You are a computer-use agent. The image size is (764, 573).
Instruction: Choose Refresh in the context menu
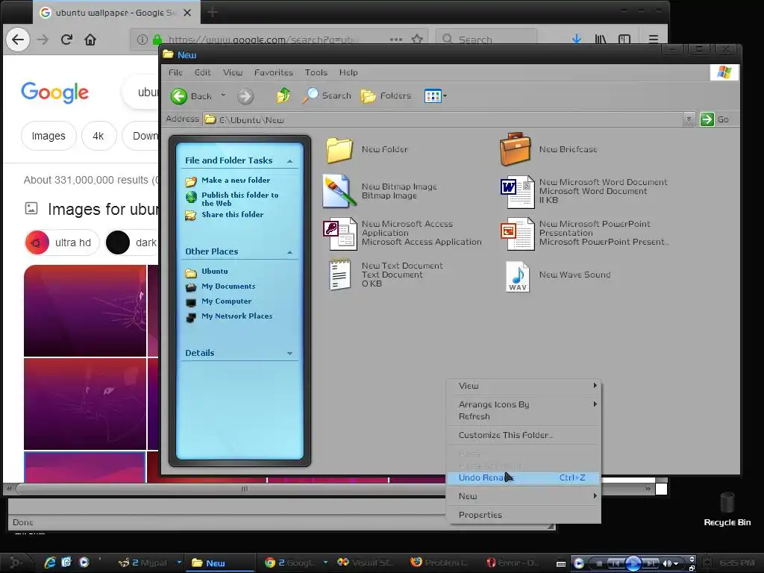coord(524,416)
